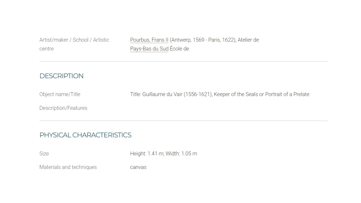Click the PHYSICAL CHARACTERISTICS section heading
The height and width of the screenshot is (203, 361).
tap(85, 135)
